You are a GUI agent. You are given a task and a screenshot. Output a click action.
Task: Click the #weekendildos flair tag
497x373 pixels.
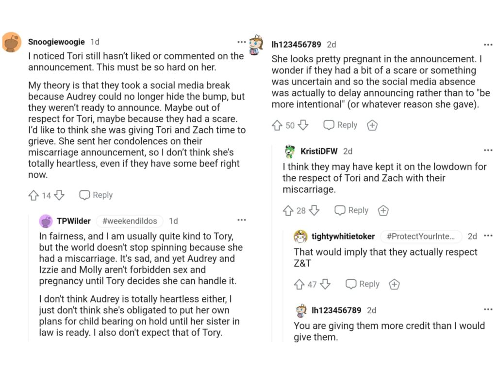130,221
